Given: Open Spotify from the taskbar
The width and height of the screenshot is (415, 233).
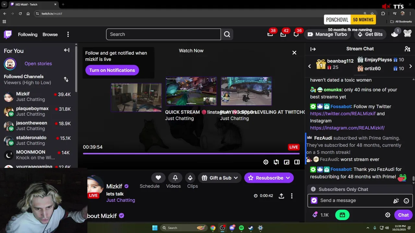Looking at the screenshot, I should 241,228.
